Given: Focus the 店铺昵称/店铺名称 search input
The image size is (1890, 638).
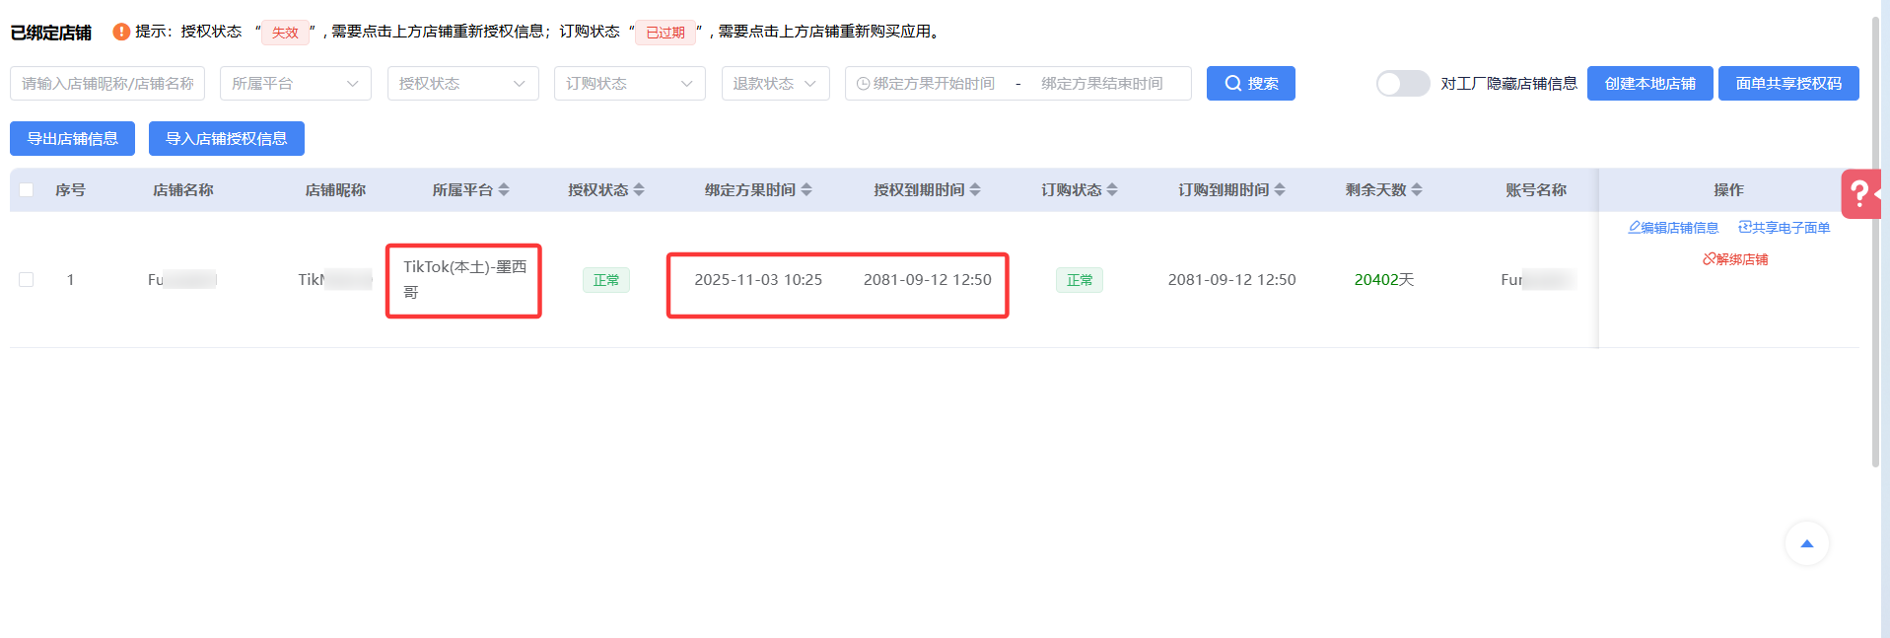Looking at the screenshot, I should click(107, 84).
